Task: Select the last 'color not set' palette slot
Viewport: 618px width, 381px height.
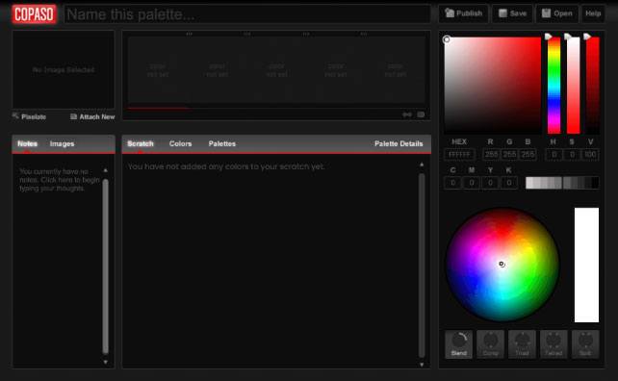Action: tap(396, 70)
